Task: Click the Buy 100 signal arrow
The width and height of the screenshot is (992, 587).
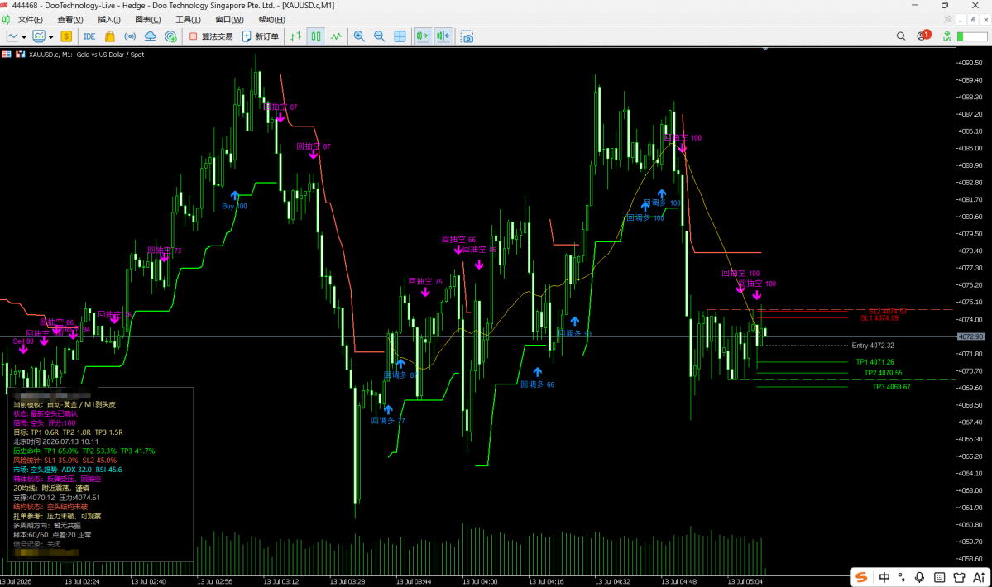Action: [x=235, y=196]
